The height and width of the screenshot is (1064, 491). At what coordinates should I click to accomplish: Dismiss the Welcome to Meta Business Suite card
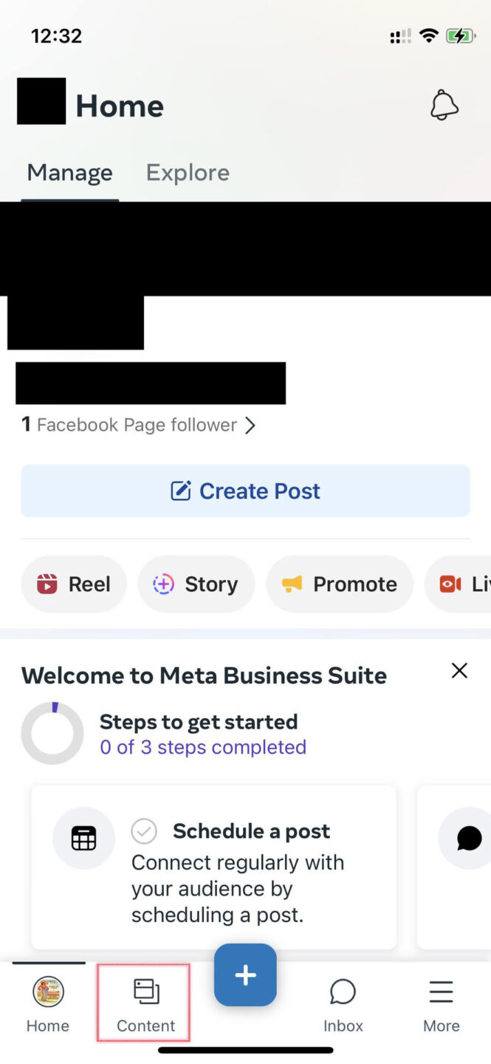(459, 670)
